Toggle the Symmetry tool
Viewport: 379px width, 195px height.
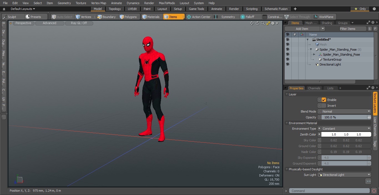point(225,17)
